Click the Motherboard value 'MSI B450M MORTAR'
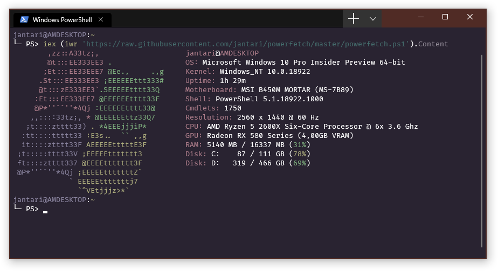This screenshot has height=271, width=498. pos(276,90)
